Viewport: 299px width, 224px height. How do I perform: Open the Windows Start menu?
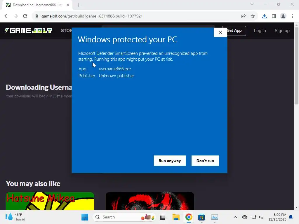(x=85, y=217)
